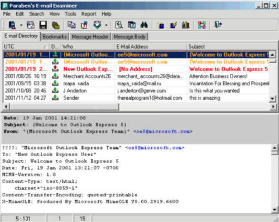Image resolution: width=279 pixels, height=222 pixels.
Task: Switch to the E-mail Directory tab
Action: coord(21,36)
